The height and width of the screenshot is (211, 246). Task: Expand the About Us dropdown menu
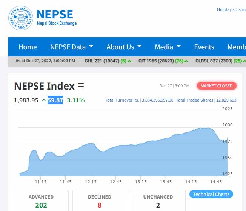[x=124, y=47]
